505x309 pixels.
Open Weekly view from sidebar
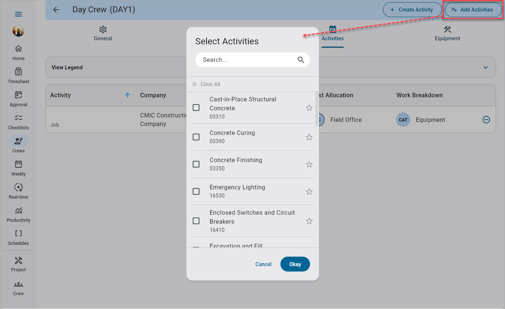coord(18,168)
